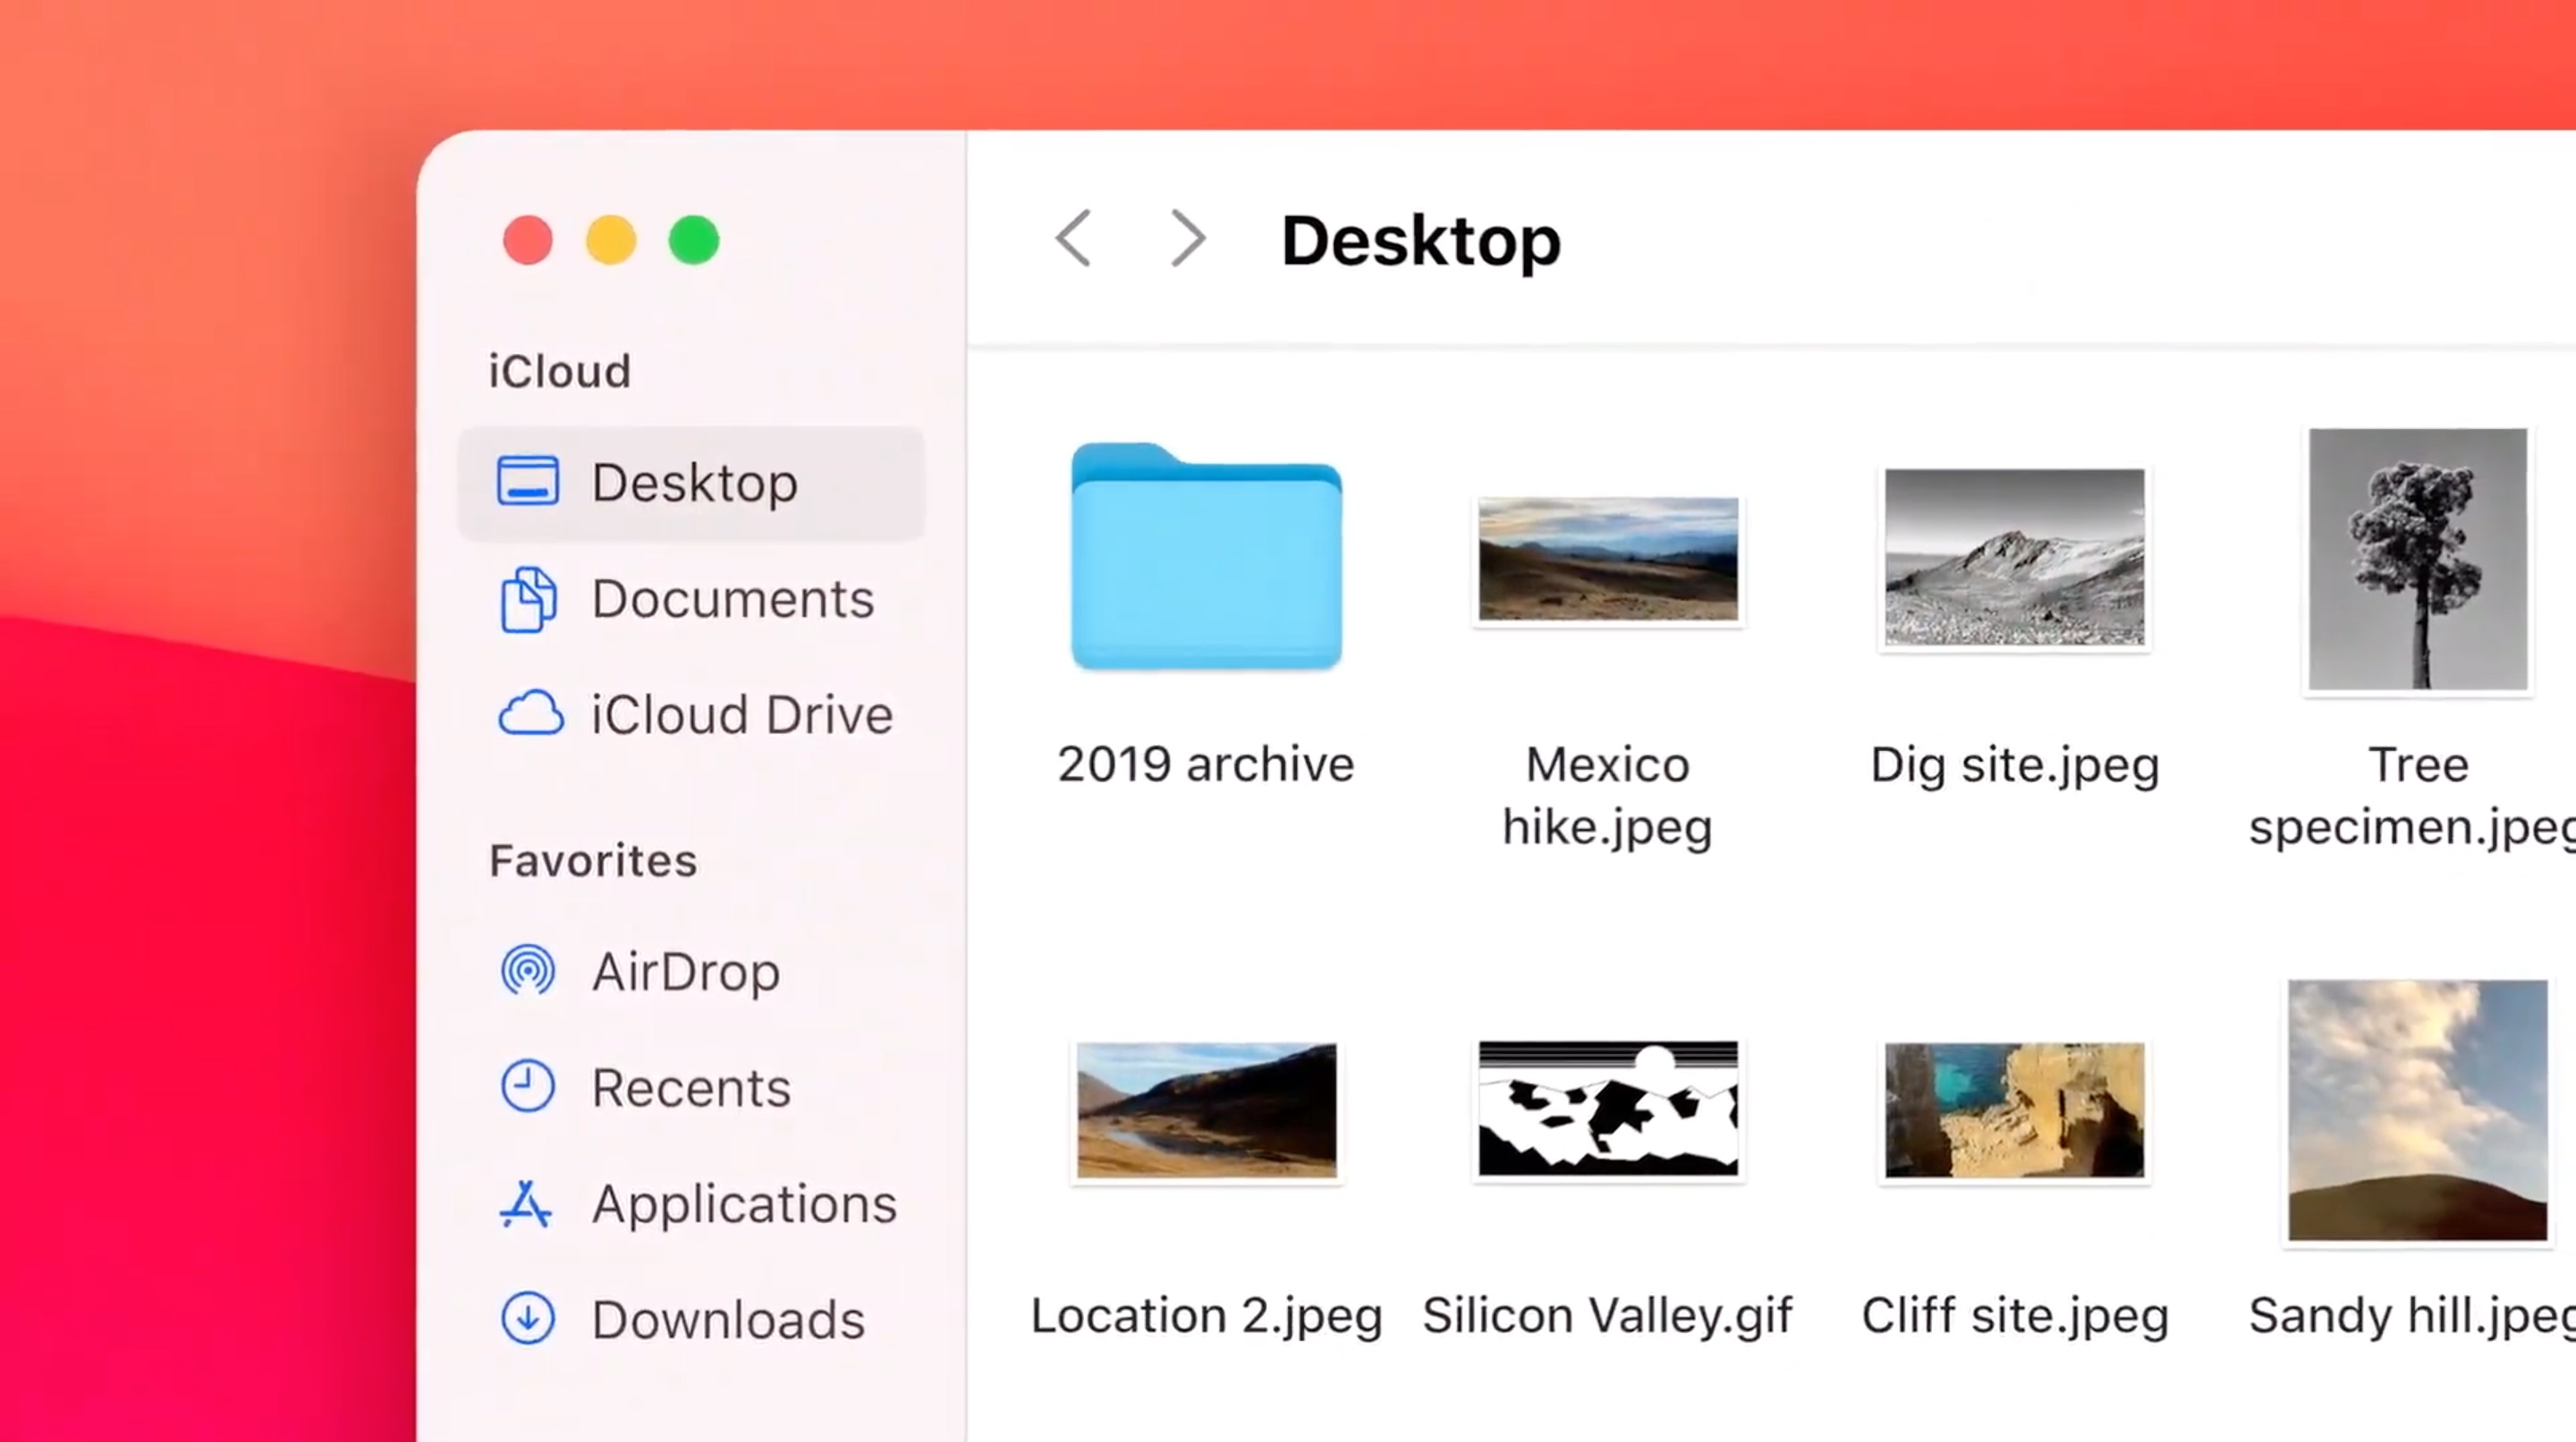Image resolution: width=2576 pixels, height=1442 pixels.
Task: Open Documents label in sidebar
Action: click(733, 600)
